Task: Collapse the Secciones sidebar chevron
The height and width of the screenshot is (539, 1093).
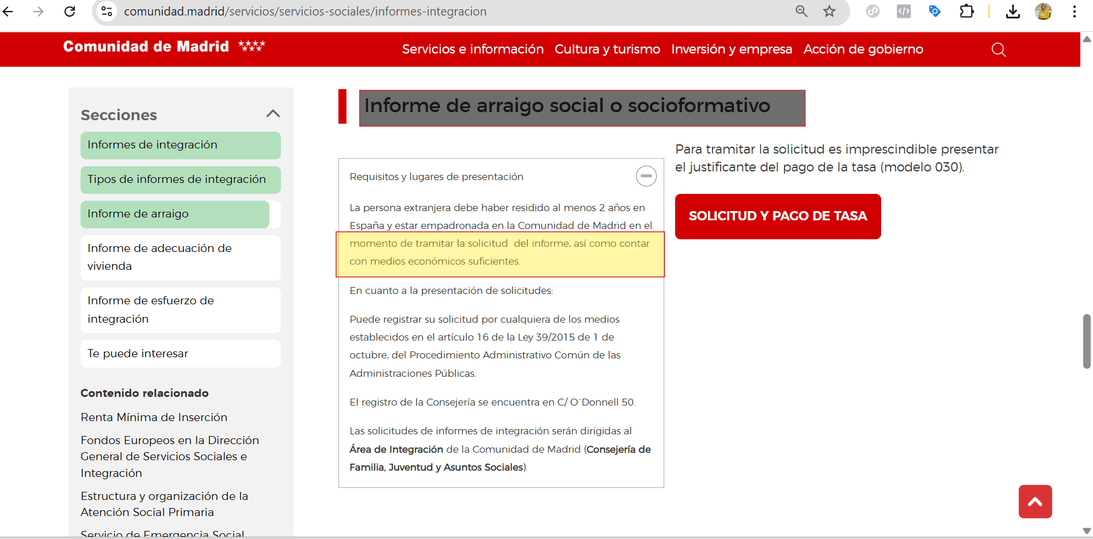Action: 273,114
